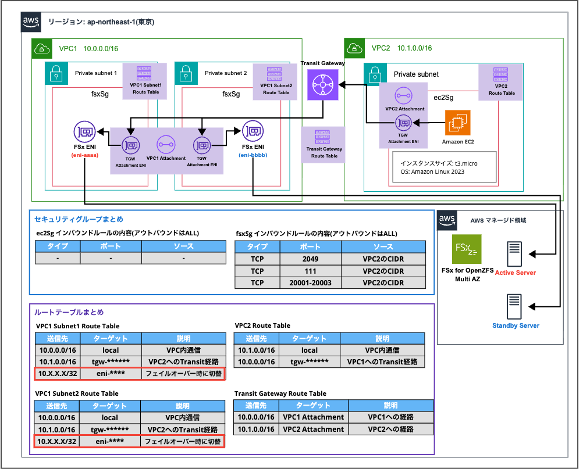Click the Private subnet 1 lock icon
This screenshot has height=469, width=583.
[x=56, y=74]
